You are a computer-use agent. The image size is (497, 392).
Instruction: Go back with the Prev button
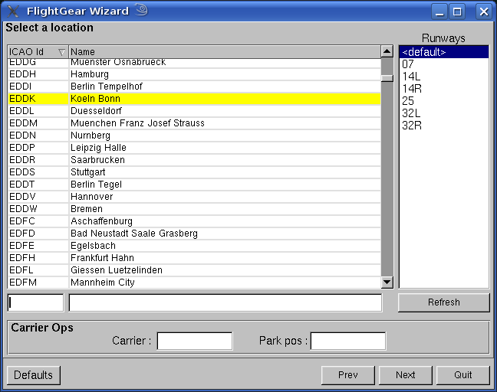tap(347, 375)
